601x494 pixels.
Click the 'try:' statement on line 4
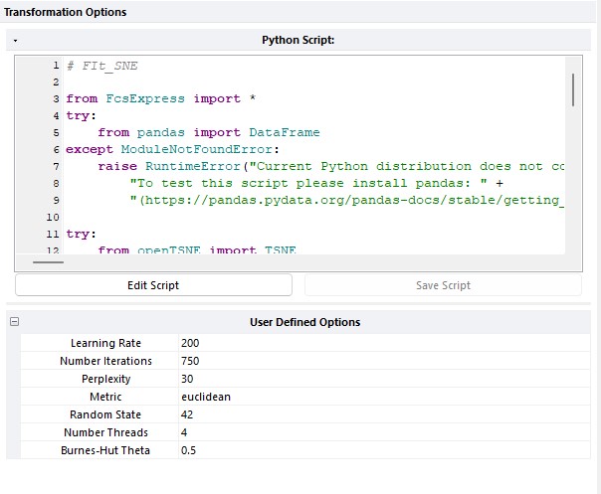82,115
